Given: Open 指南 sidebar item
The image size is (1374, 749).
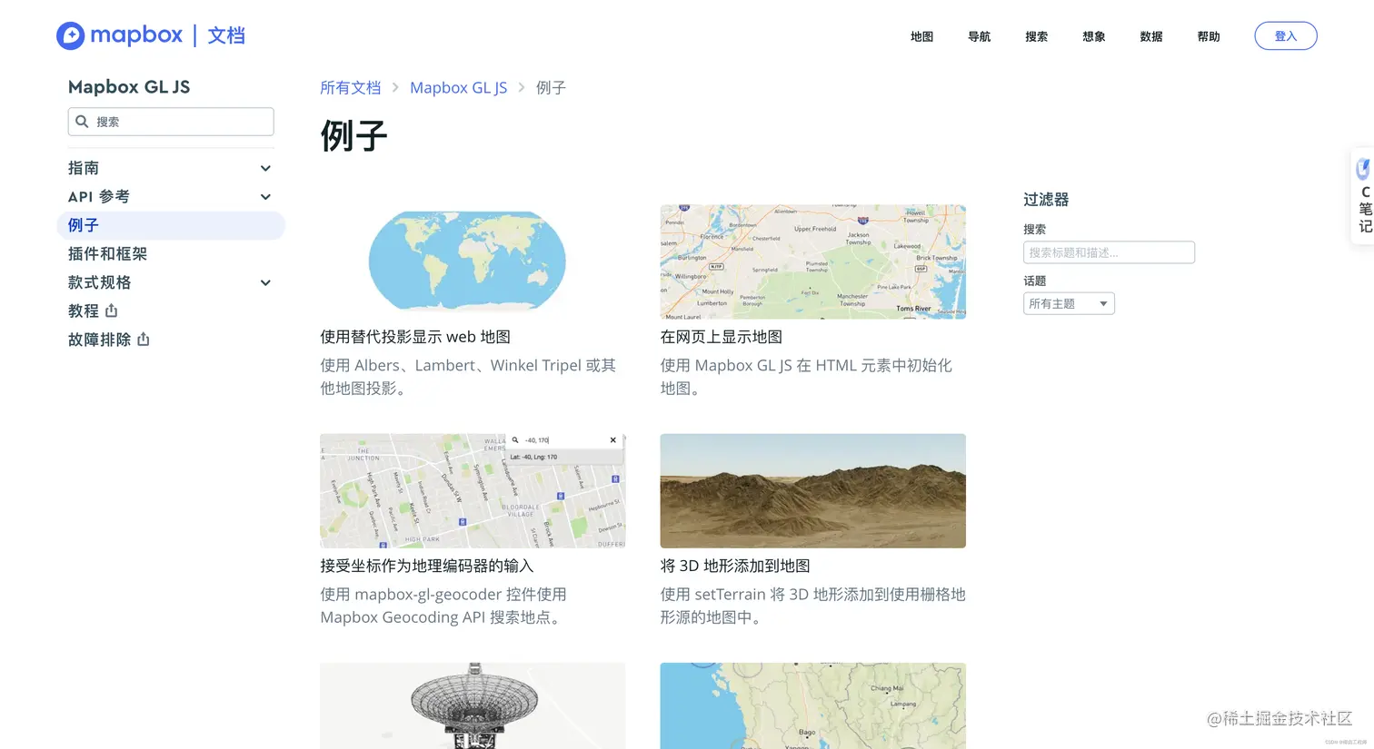Looking at the screenshot, I should pos(84,168).
